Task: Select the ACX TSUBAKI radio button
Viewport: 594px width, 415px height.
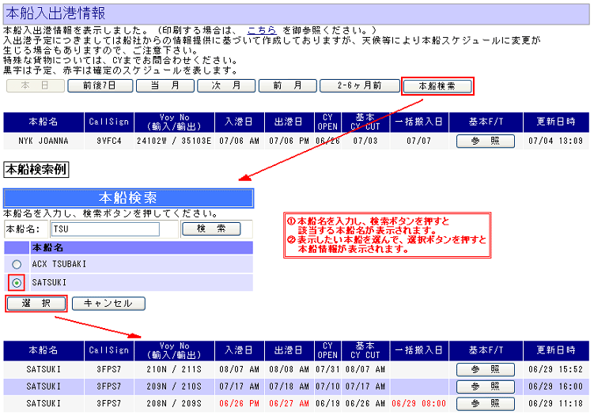Action: tap(17, 265)
